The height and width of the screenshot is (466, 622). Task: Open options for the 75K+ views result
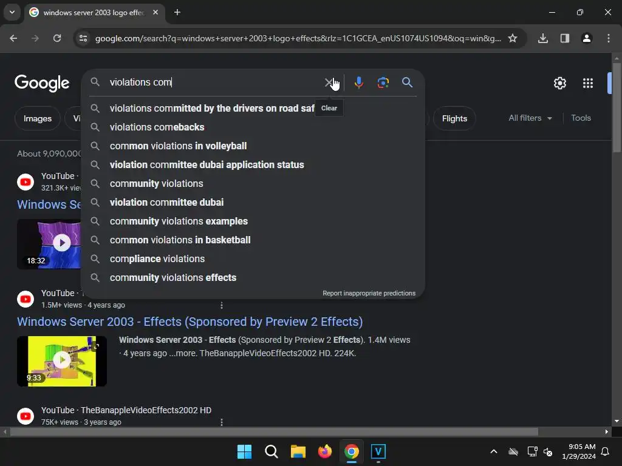coord(221,422)
